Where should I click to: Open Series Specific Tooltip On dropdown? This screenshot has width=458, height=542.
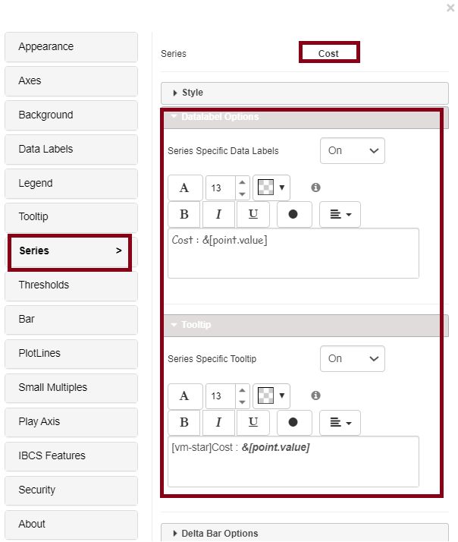pos(352,358)
